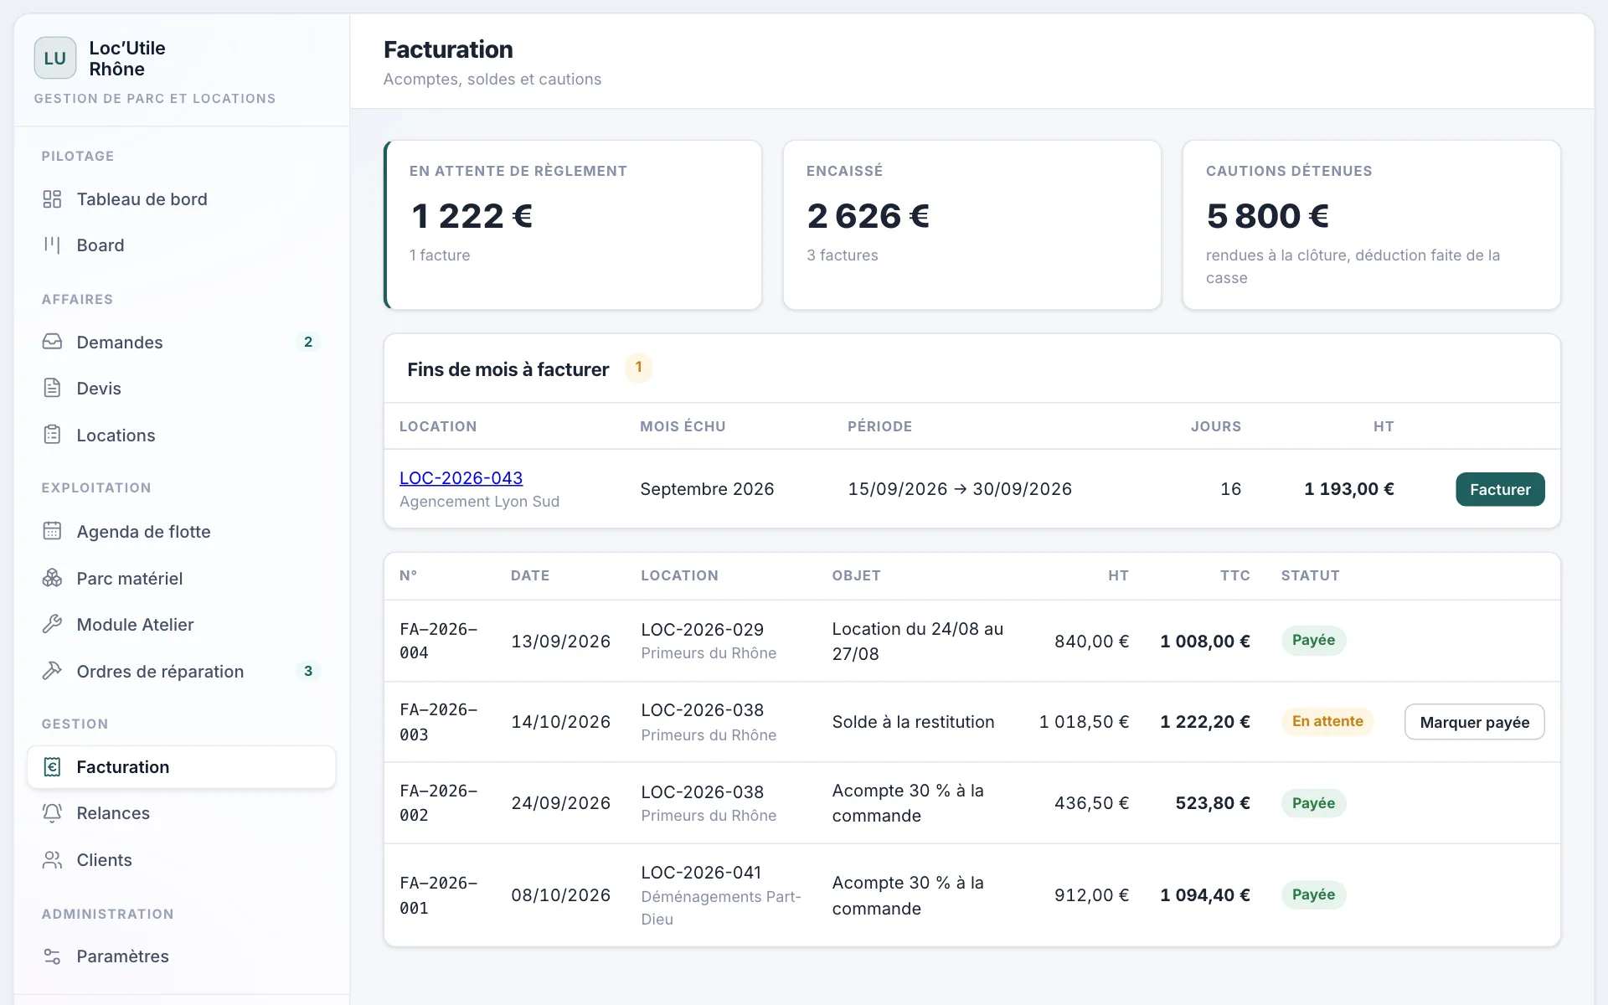Screen dimensions: 1608x1005
Task: Select the Agenda de flotte calendar icon
Action: pos(52,531)
